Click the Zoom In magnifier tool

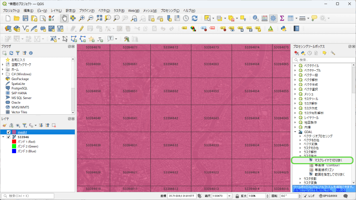click(x=82, y=18)
